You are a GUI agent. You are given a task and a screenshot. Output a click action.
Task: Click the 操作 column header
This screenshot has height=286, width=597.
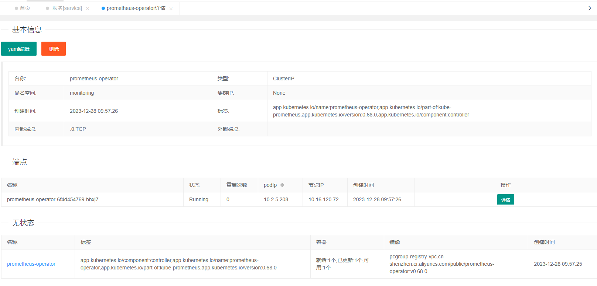coord(505,185)
